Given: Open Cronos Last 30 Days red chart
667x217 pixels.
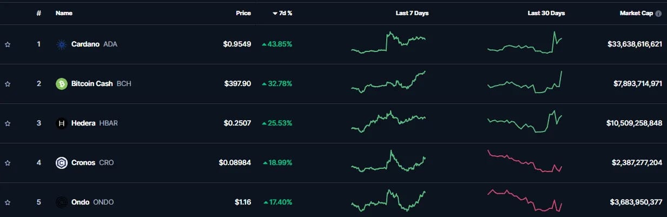Looking at the screenshot, I should pyautogui.click(x=525, y=161).
